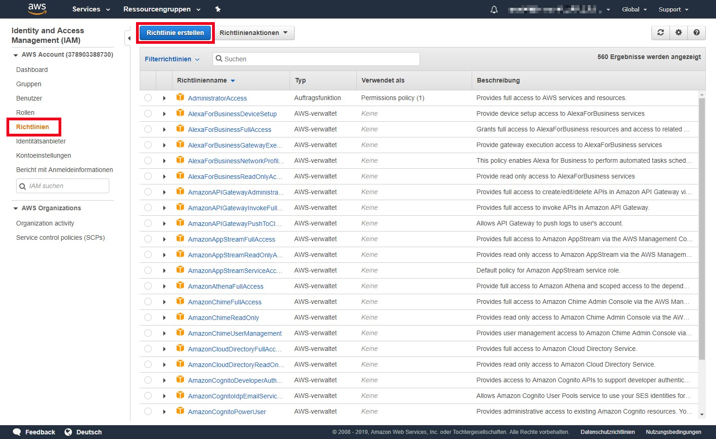Image resolution: width=716 pixels, height=439 pixels.
Task: Select the AmazonChimeUserManagement radio button
Action: 148,333
